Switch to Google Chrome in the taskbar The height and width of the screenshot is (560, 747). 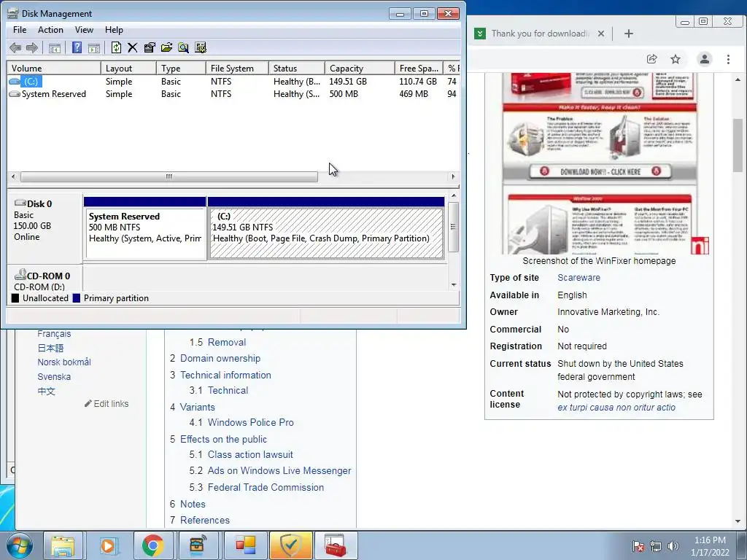coord(152,545)
